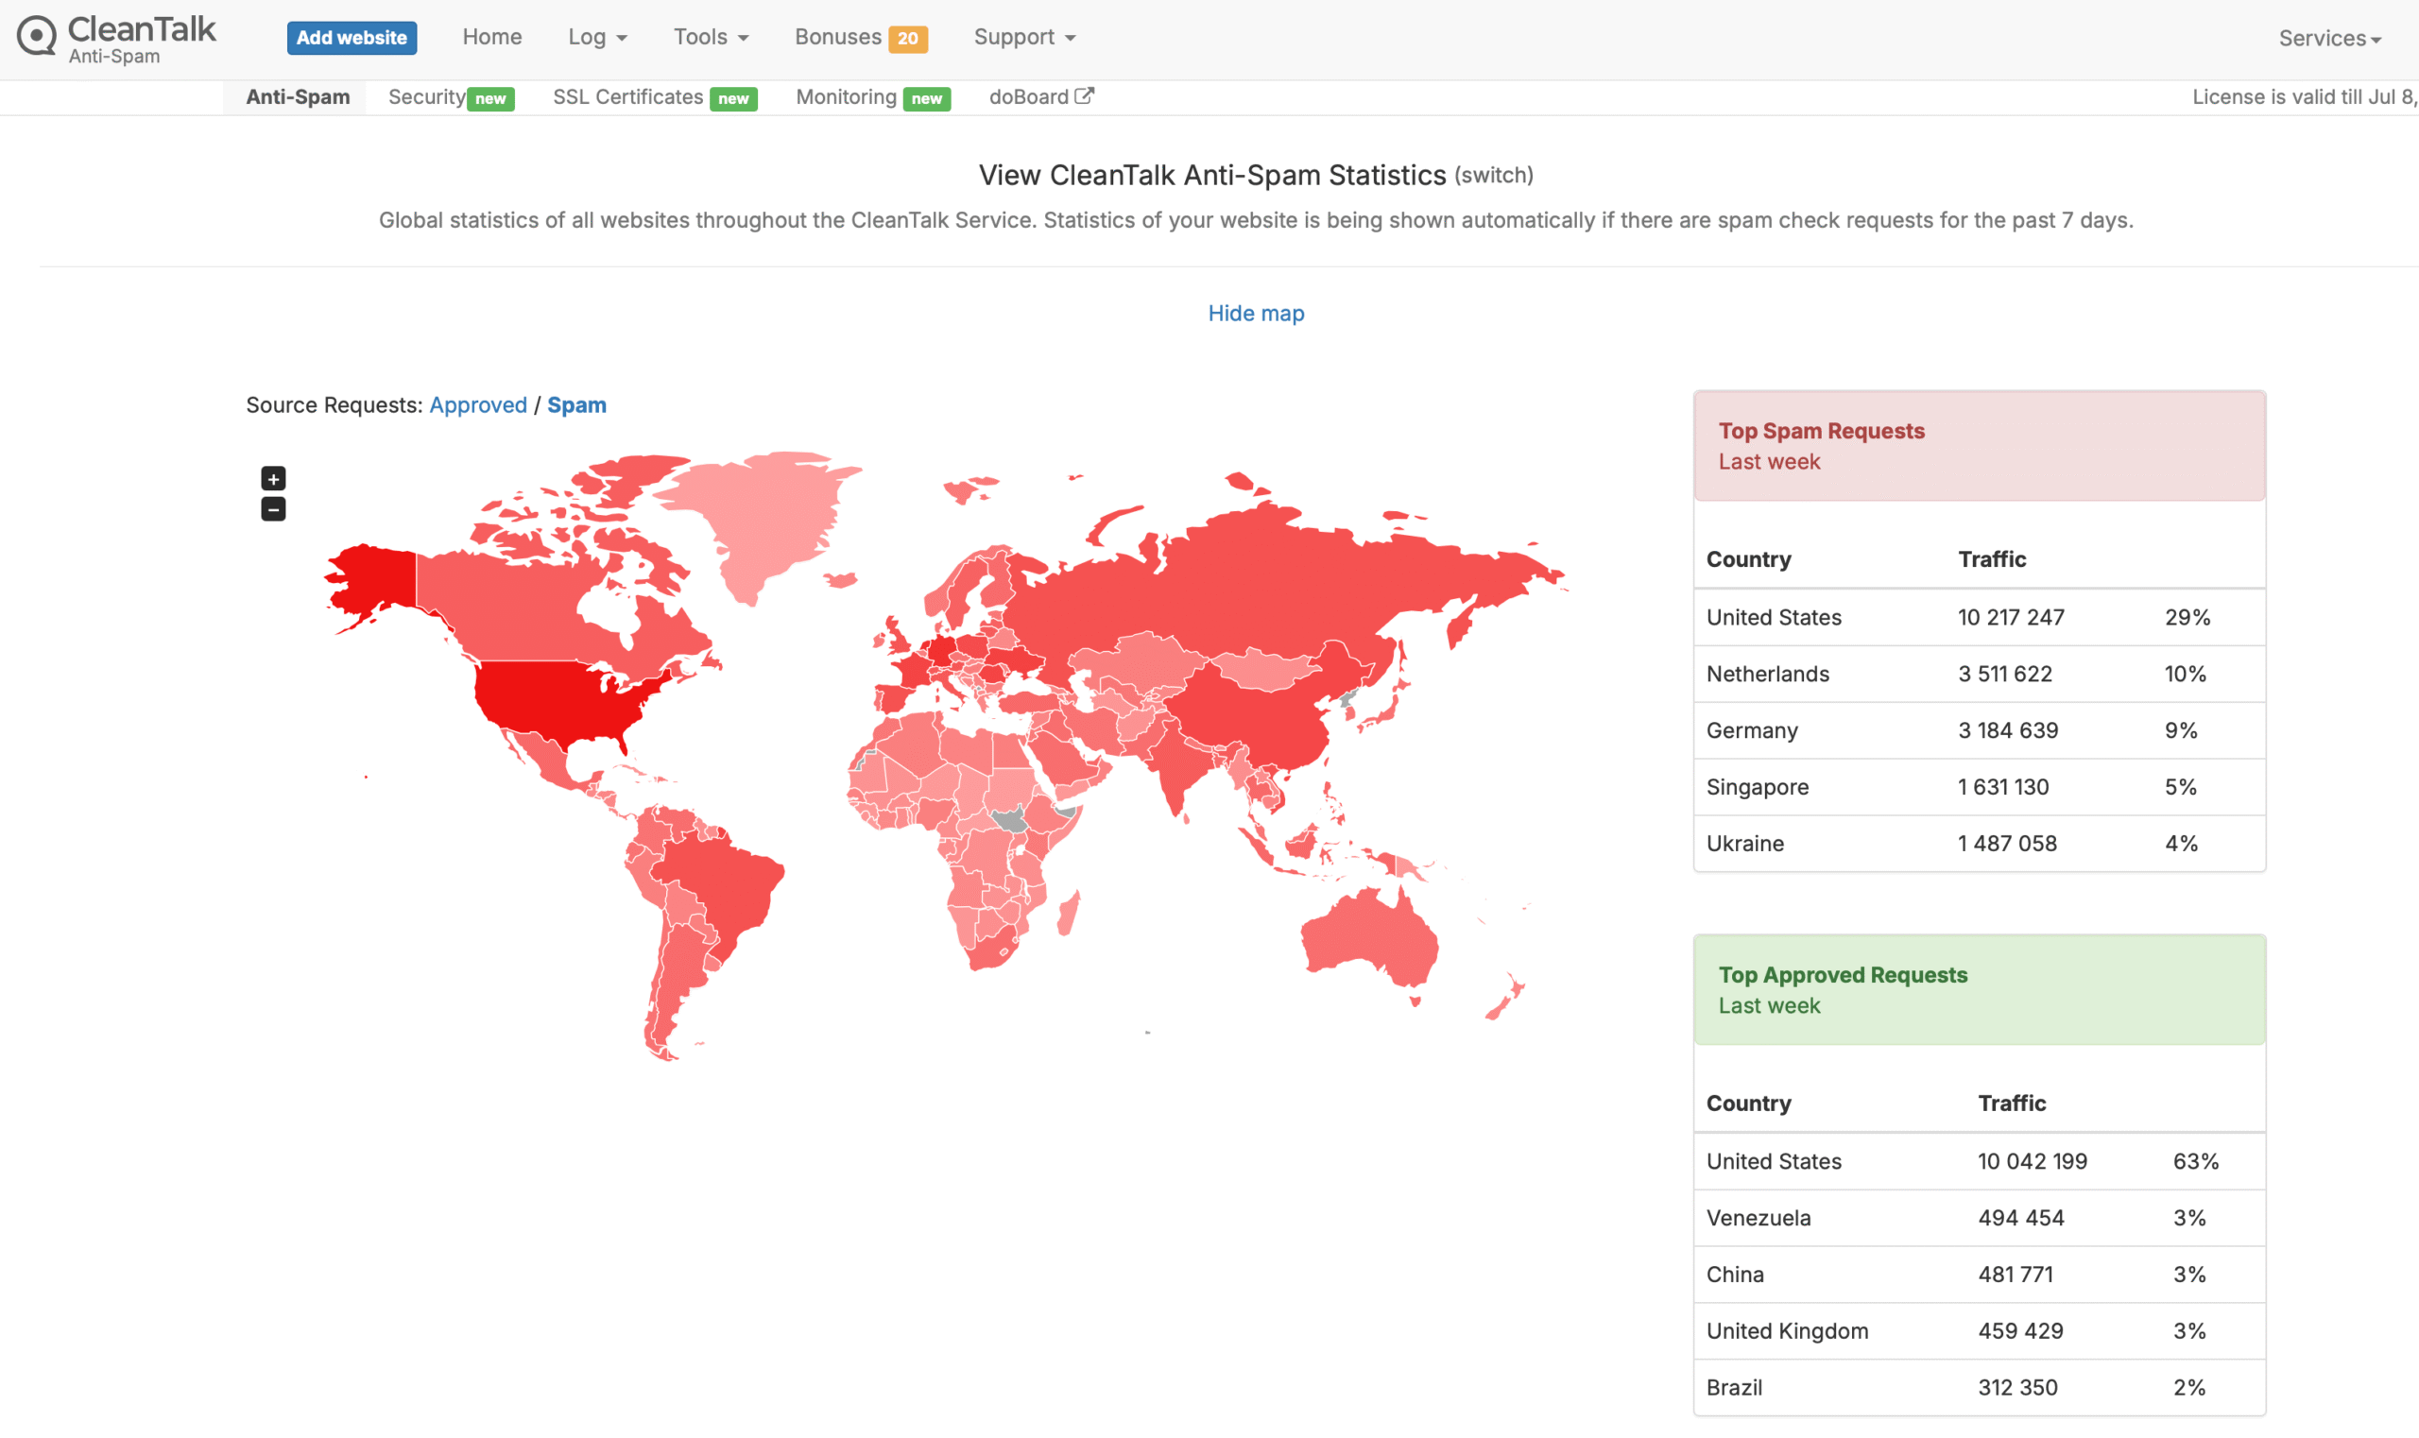Click the Security tab's new badge

[490, 99]
